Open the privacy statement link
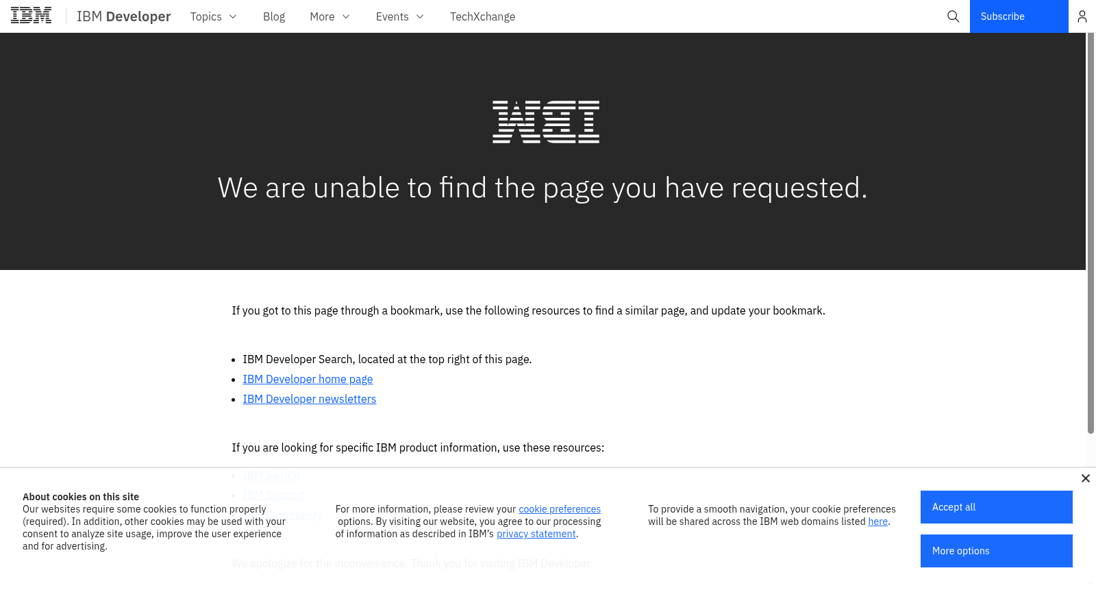Screen dimensions: 1096x590 tap(536, 534)
